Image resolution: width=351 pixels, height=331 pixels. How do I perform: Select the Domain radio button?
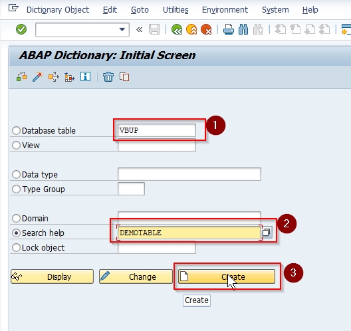click(x=17, y=219)
